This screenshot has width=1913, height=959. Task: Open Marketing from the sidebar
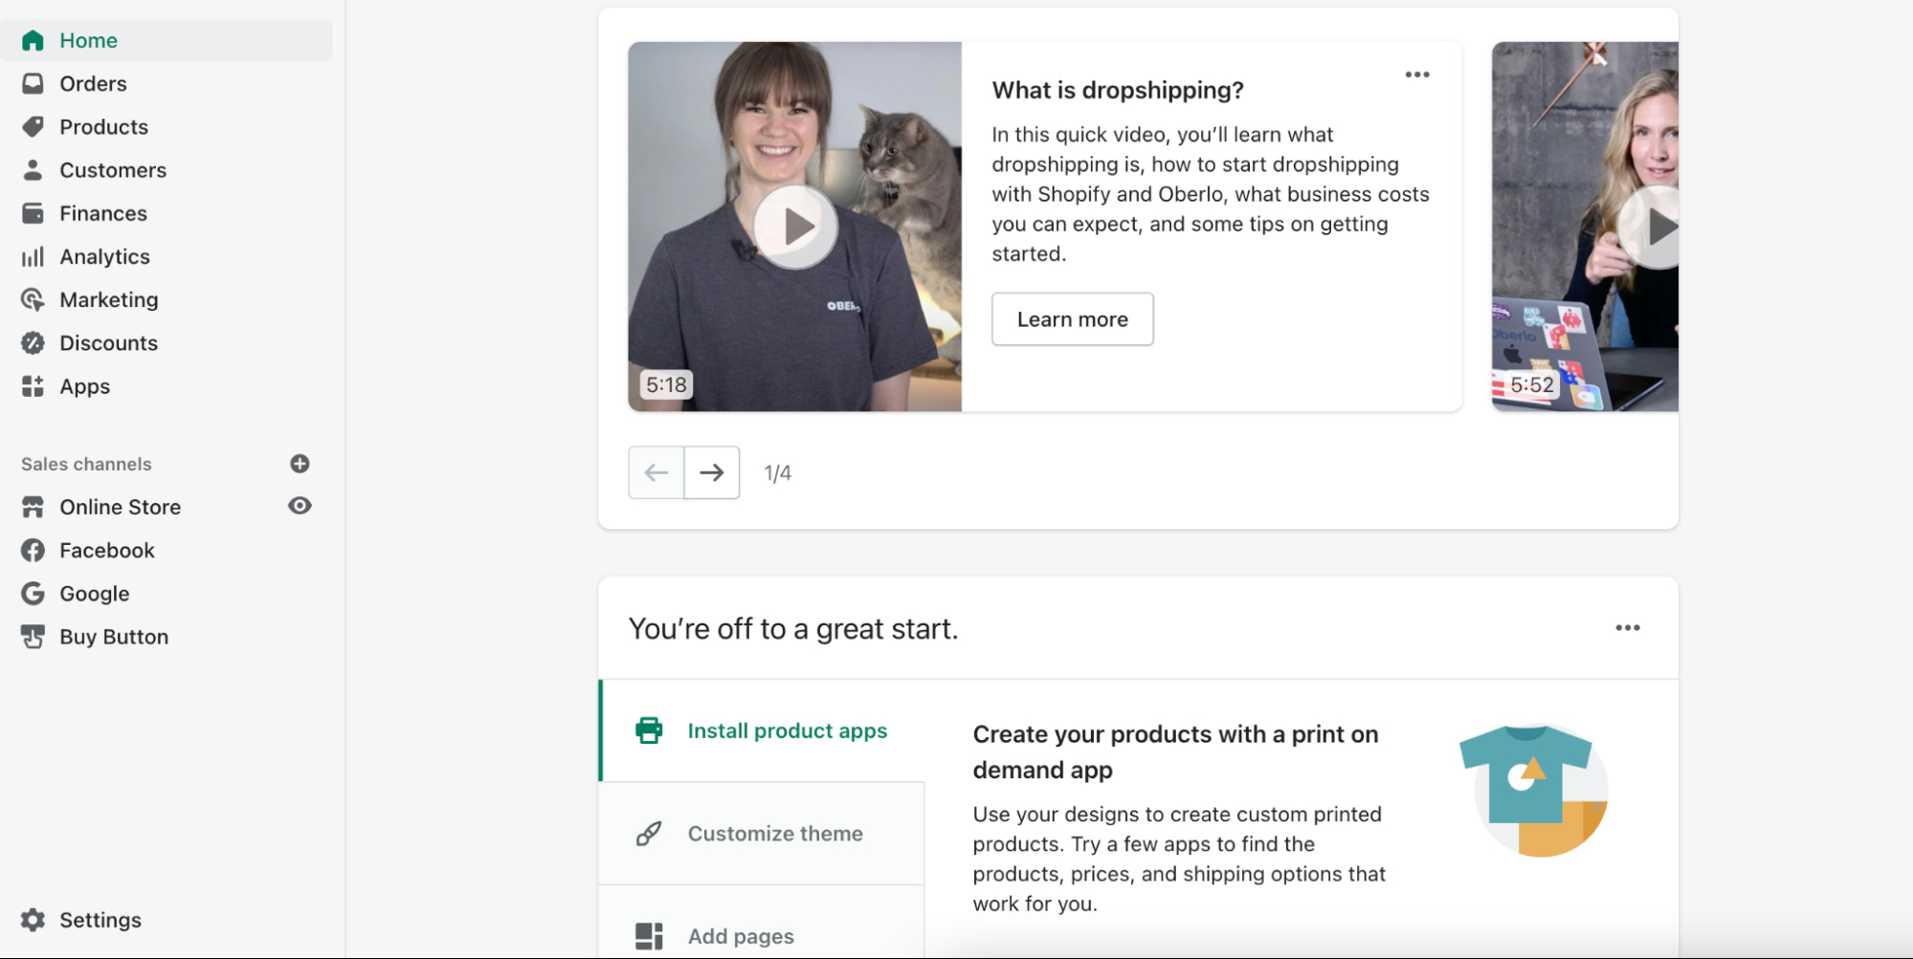[x=108, y=299]
